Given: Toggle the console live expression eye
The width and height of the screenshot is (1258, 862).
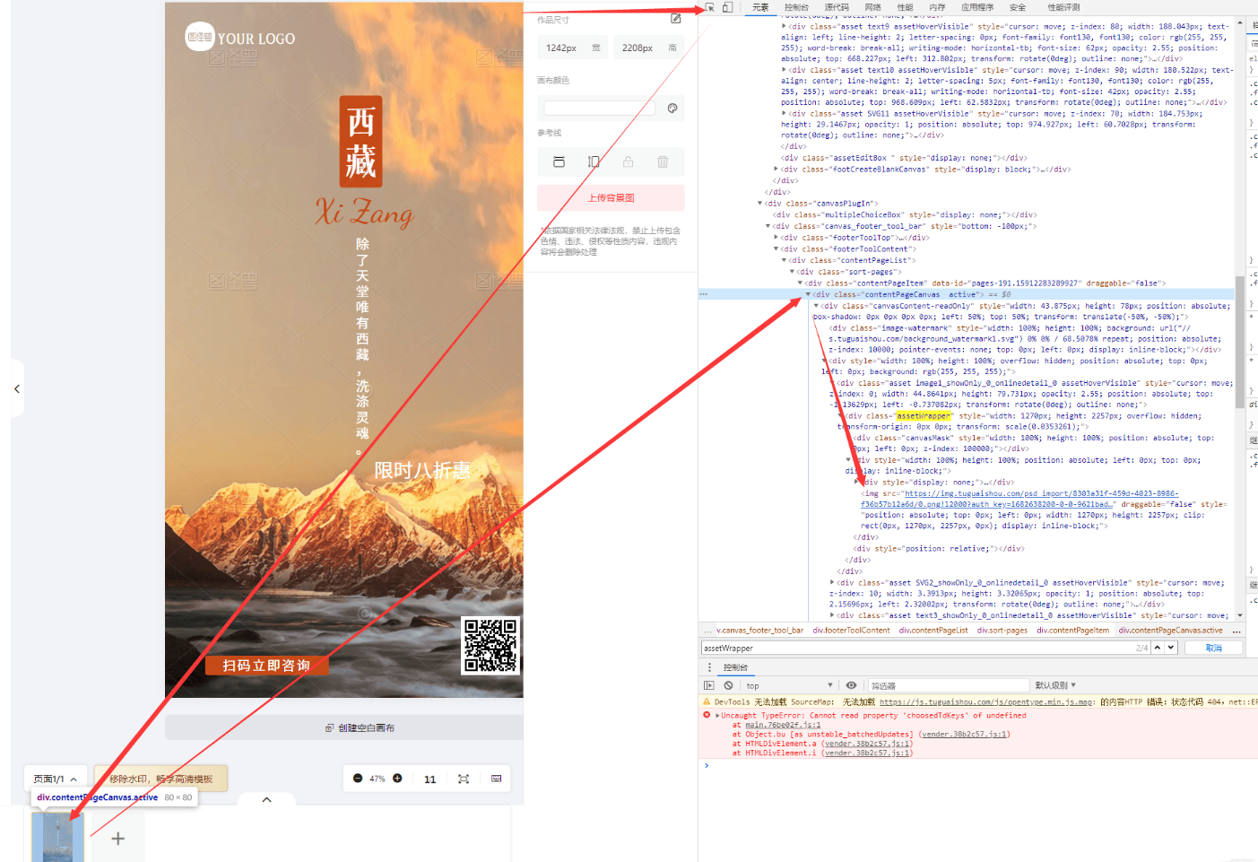Looking at the screenshot, I should (x=851, y=685).
